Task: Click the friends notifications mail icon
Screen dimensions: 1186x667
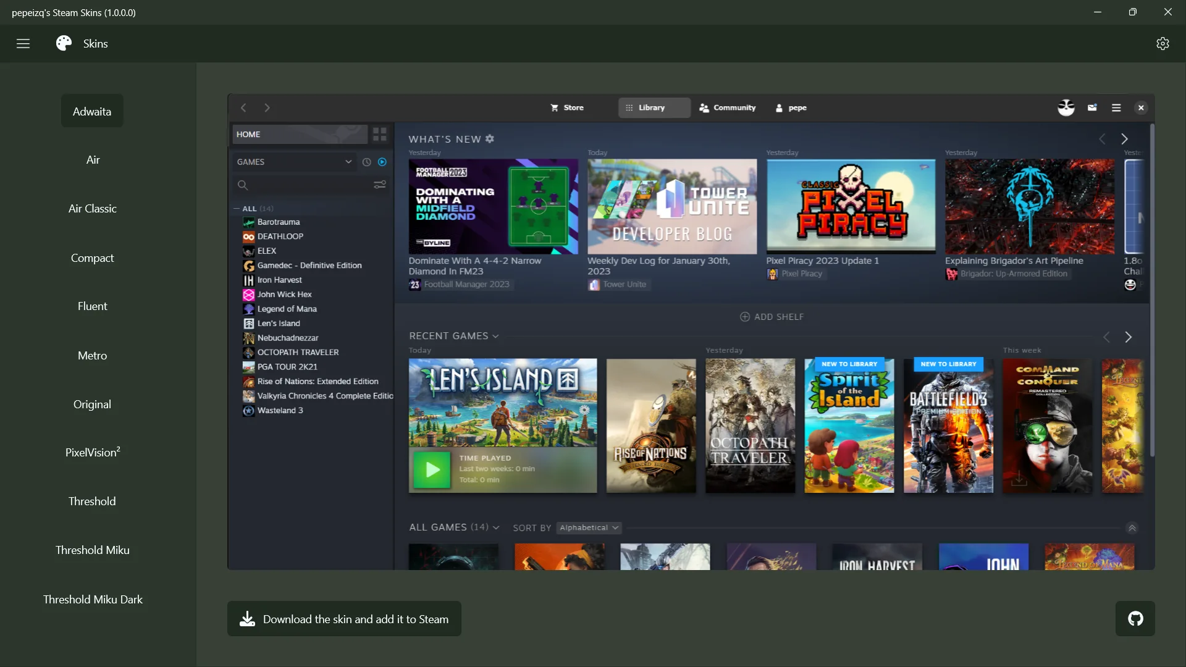Action: [x=1091, y=107]
